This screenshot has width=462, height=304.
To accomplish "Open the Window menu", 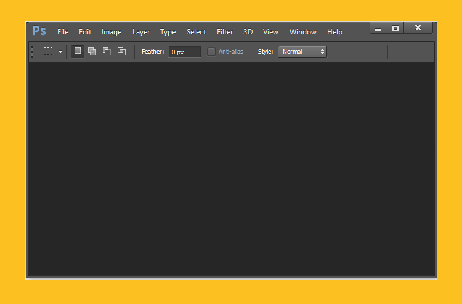I will pos(303,32).
